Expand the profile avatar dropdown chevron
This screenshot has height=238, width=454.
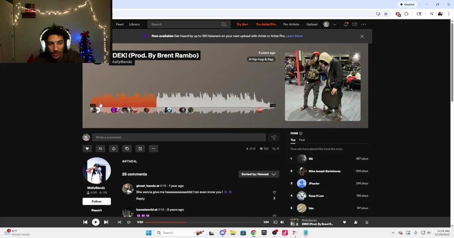[335, 24]
